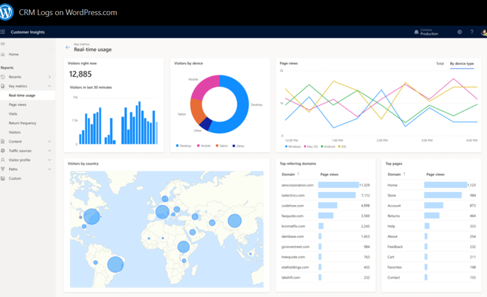The height and width of the screenshot is (297, 487).
Task: Select the Feedback row in Top pages
Action: [x=431, y=247]
